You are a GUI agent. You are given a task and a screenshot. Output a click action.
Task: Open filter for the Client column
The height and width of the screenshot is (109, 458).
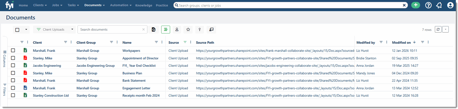pos(66,42)
